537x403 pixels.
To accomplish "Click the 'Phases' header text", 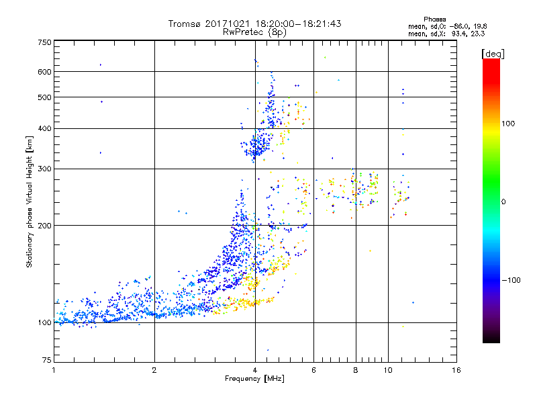I will coord(434,19).
